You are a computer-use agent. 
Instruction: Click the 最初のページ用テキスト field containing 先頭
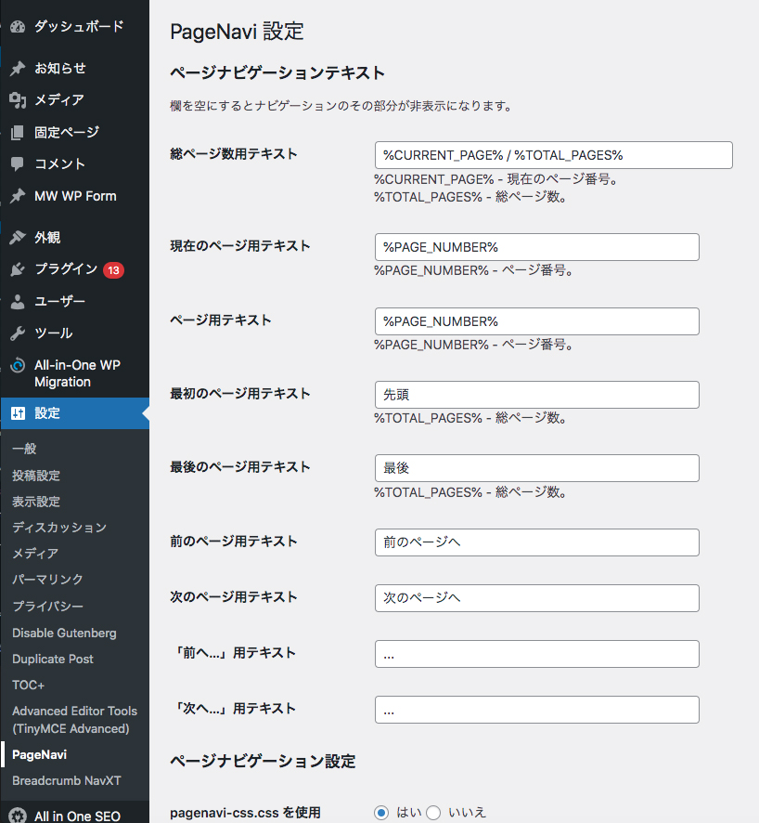536,395
